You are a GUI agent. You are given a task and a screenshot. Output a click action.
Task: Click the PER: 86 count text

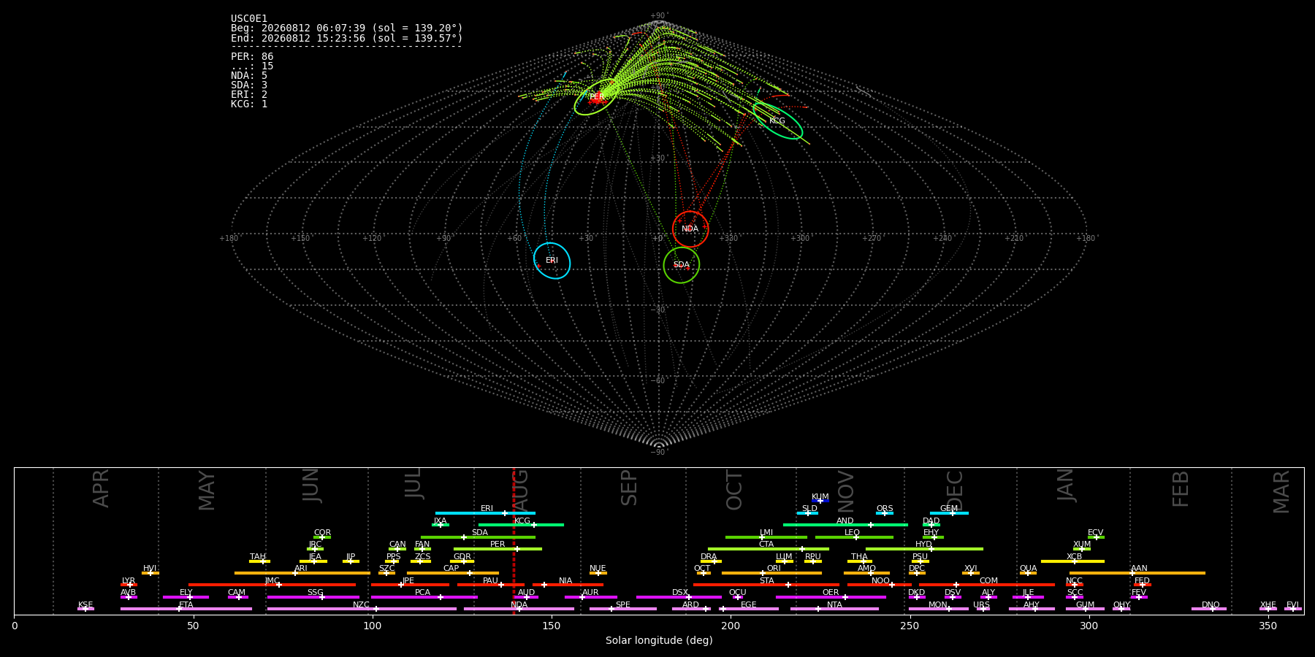(252, 56)
